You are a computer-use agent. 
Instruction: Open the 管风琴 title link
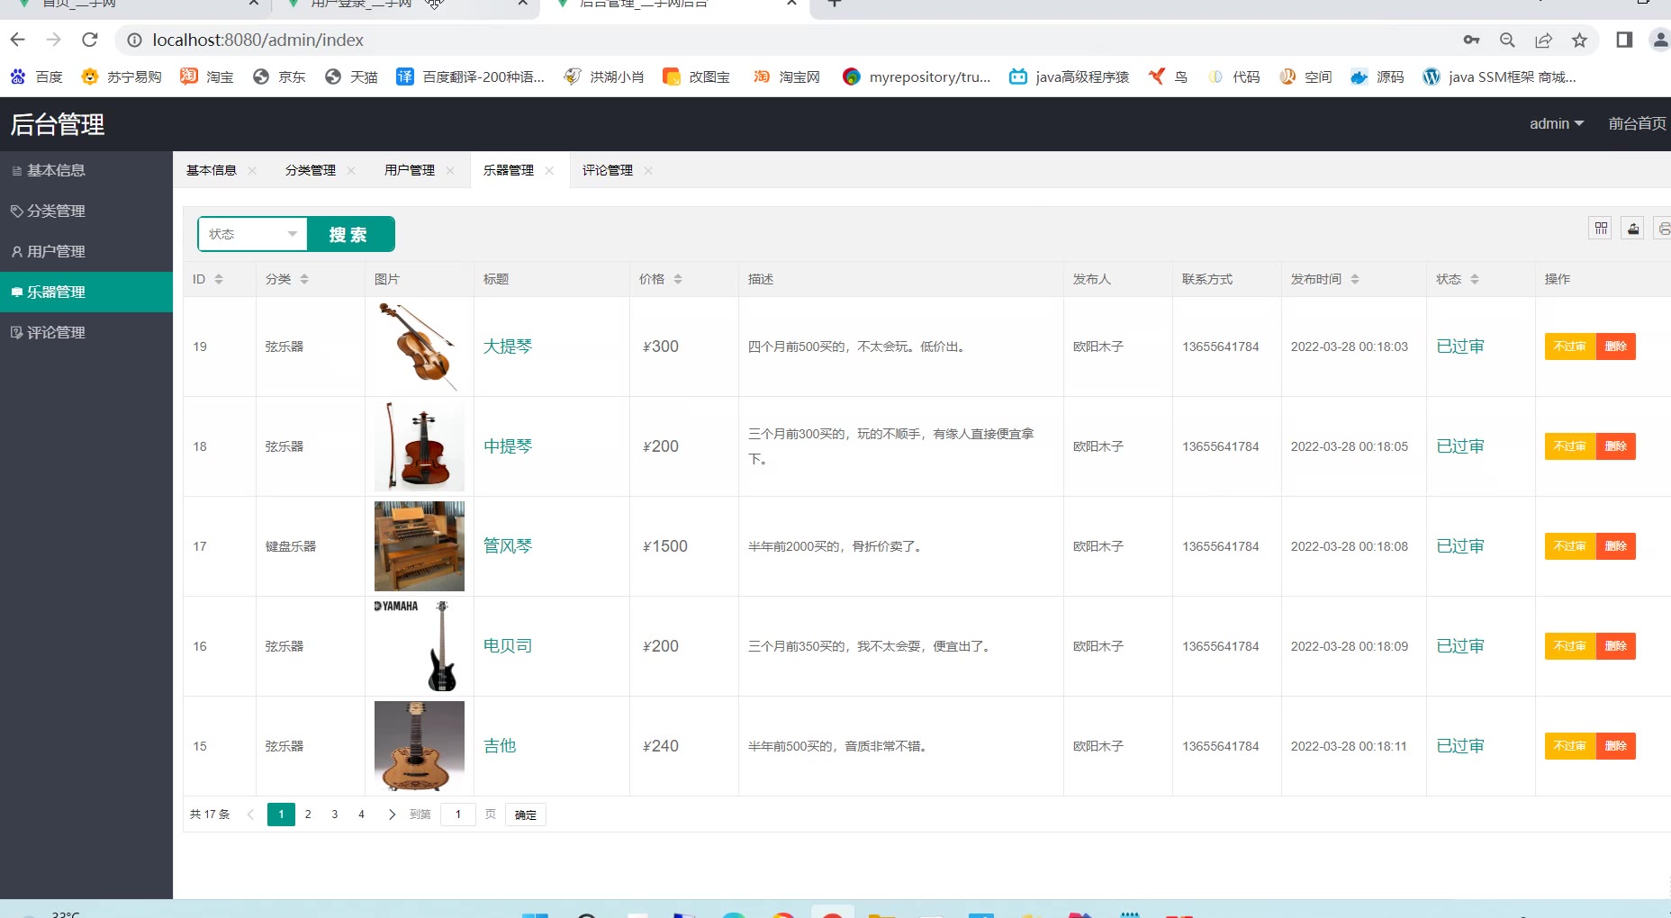[x=508, y=546]
